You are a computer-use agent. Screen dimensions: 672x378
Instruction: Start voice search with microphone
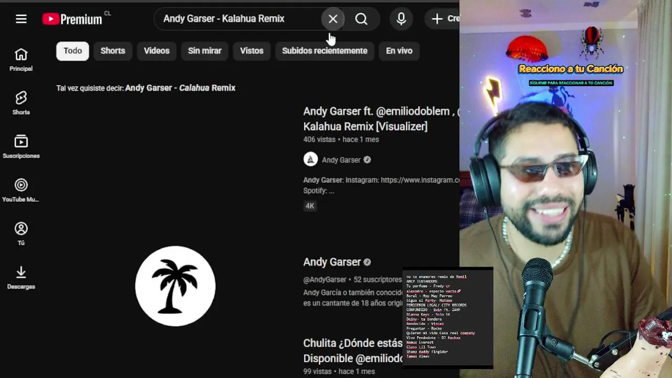point(401,19)
